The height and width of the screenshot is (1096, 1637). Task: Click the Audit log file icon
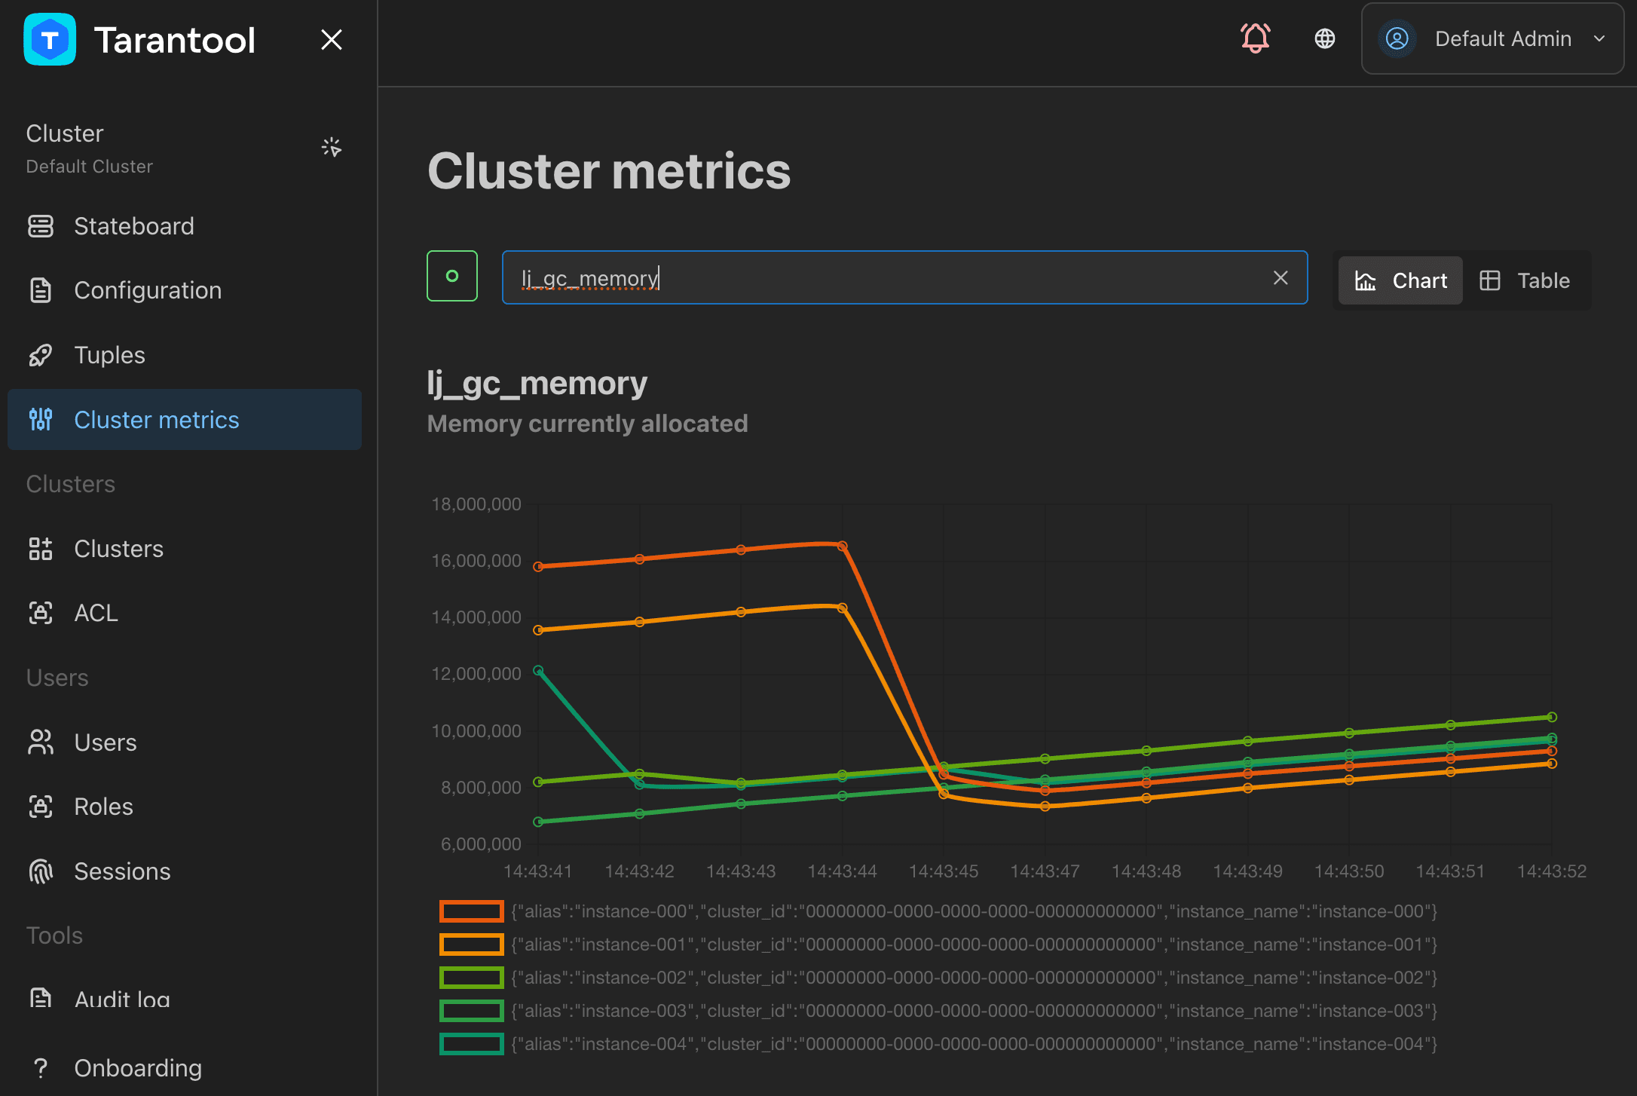click(41, 999)
